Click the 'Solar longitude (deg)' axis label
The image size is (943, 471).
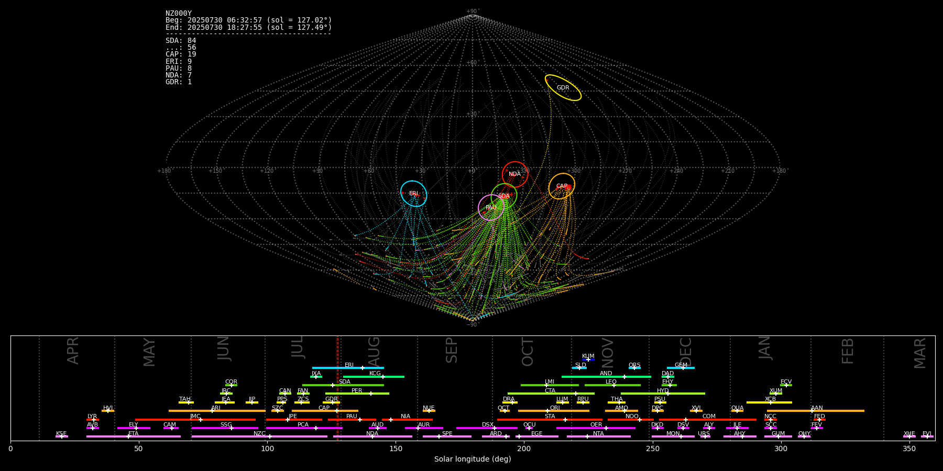click(473, 459)
